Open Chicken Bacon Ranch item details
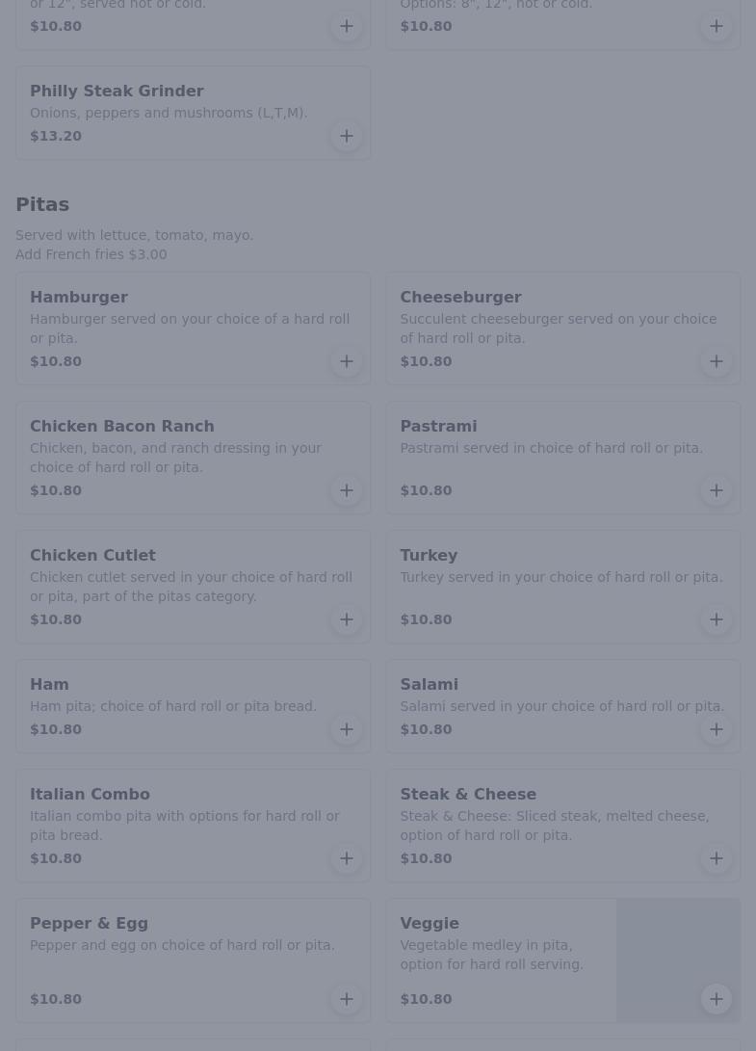 122,426
